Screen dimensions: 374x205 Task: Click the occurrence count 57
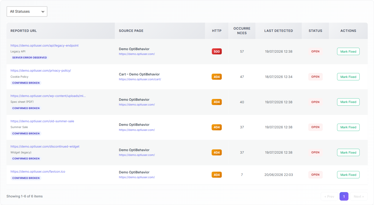tap(242, 51)
